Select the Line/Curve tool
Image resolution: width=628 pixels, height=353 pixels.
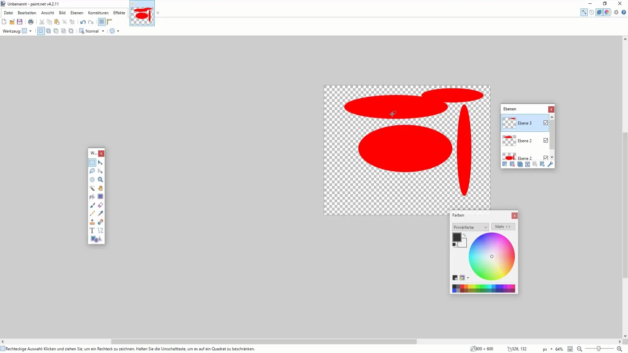100,230
